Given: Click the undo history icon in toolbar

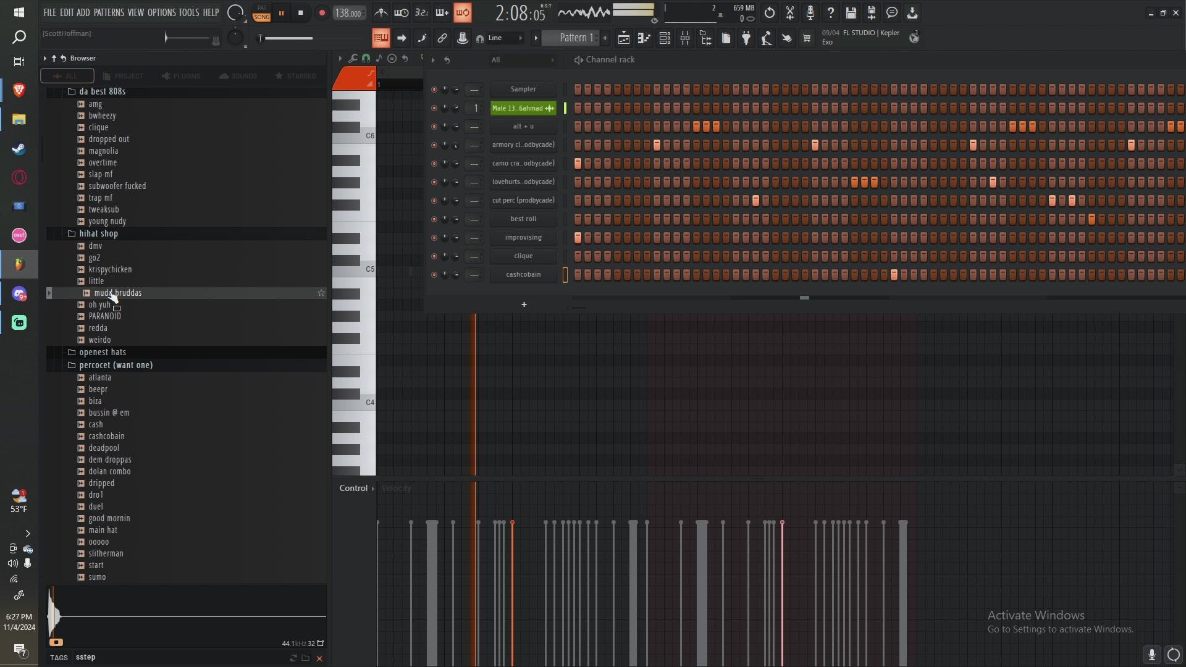Looking at the screenshot, I should (770, 12).
